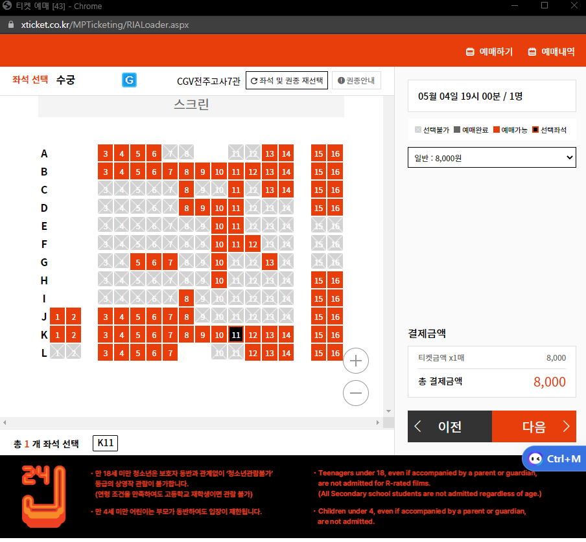Click the 스크린 screen label bar
The width and height of the screenshot is (586, 542).
(x=191, y=106)
